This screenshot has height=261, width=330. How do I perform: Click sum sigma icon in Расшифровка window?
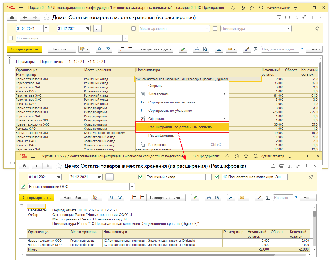click(268, 198)
